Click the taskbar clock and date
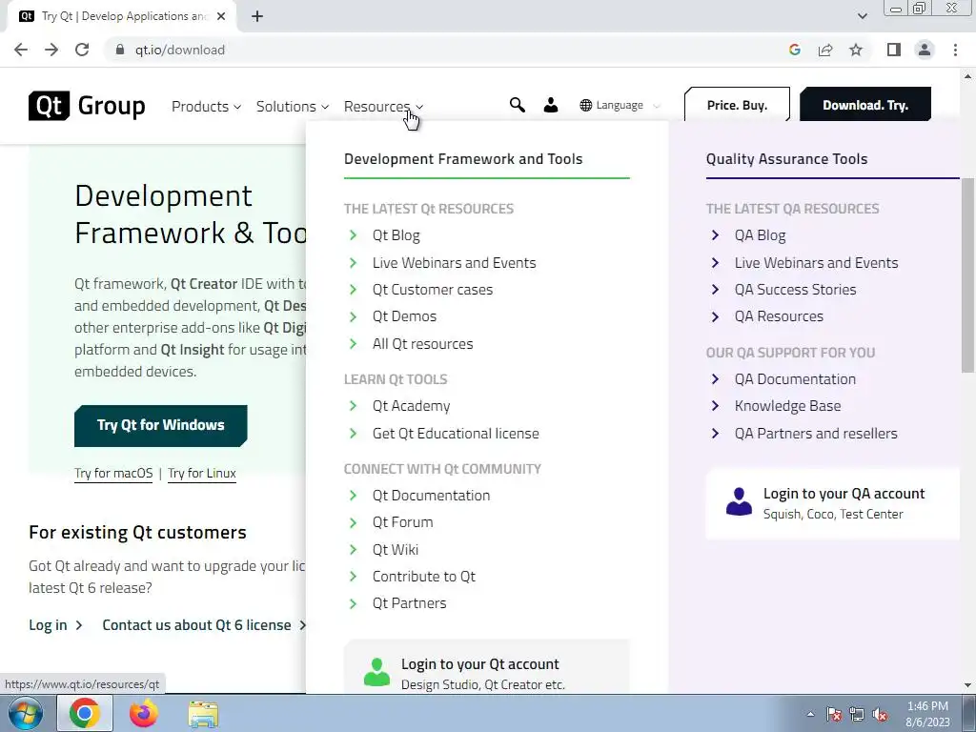Image resolution: width=976 pixels, height=732 pixels. (927, 714)
